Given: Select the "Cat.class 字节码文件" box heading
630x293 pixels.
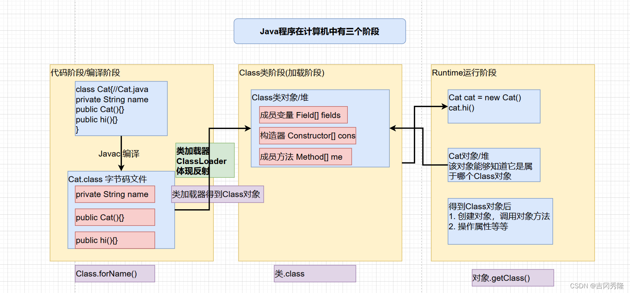Looking at the screenshot, I should 107,179.
